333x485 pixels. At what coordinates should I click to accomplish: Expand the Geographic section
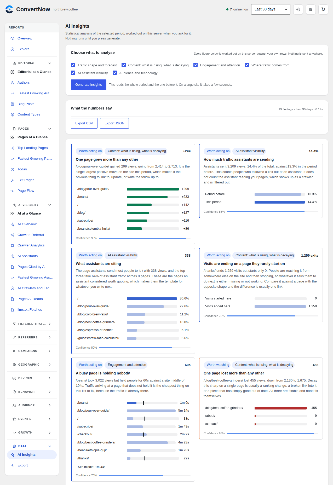[x=32, y=365]
